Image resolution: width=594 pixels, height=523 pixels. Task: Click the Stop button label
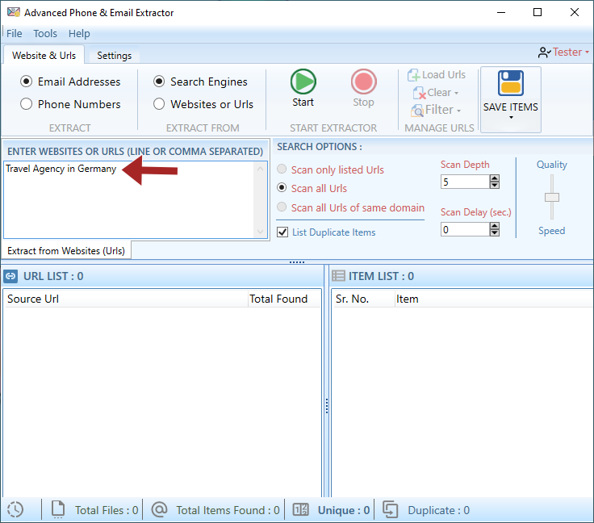[x=363, y=103]
